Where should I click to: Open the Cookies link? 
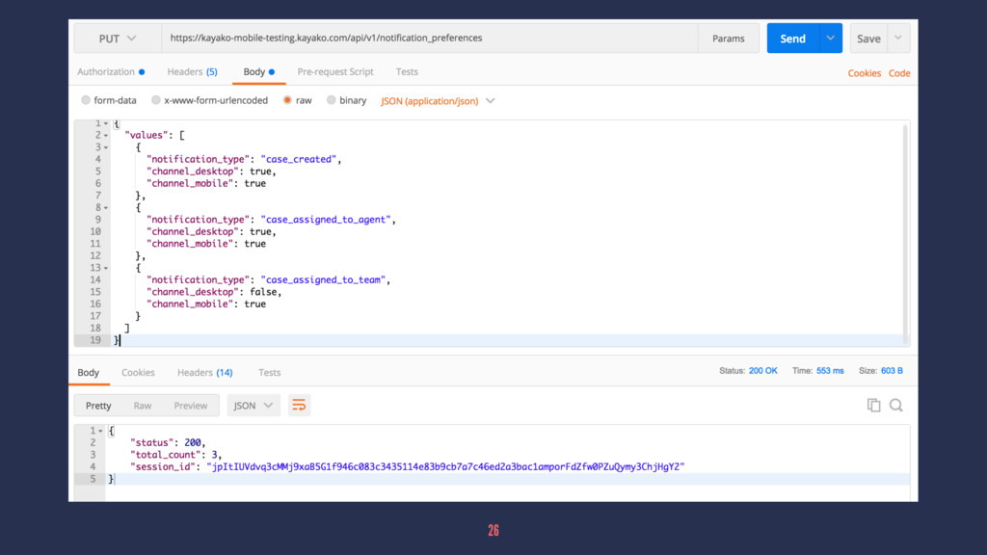click(x=864, y=73)
